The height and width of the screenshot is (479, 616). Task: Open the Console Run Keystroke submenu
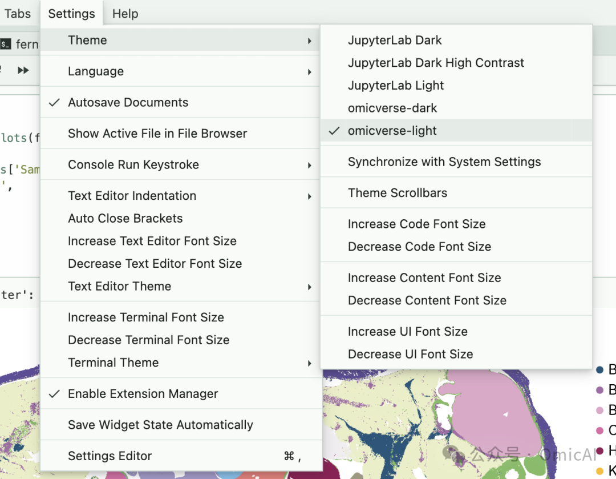[180, 164]
